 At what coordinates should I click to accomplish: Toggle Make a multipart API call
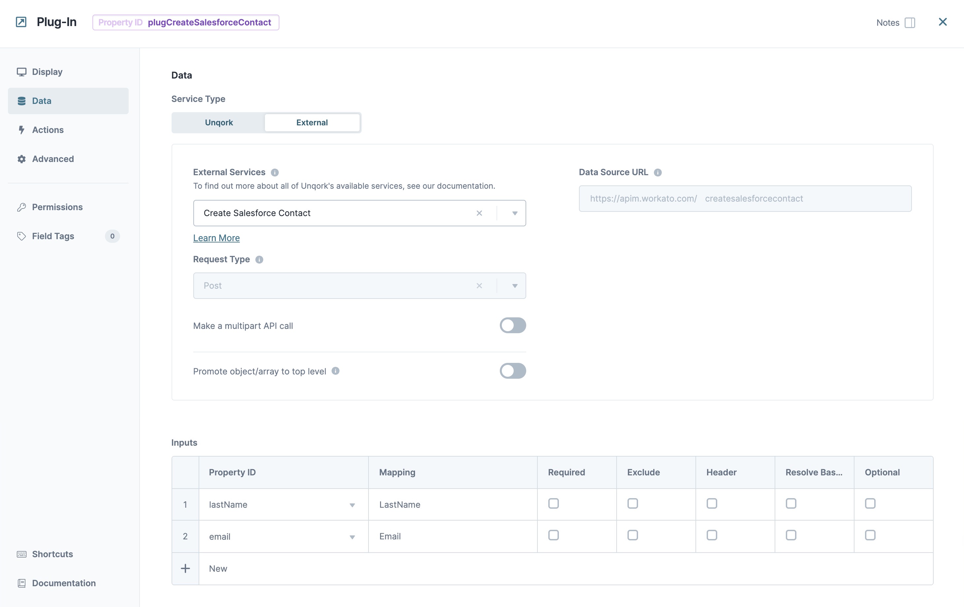[x=512, y=326]
